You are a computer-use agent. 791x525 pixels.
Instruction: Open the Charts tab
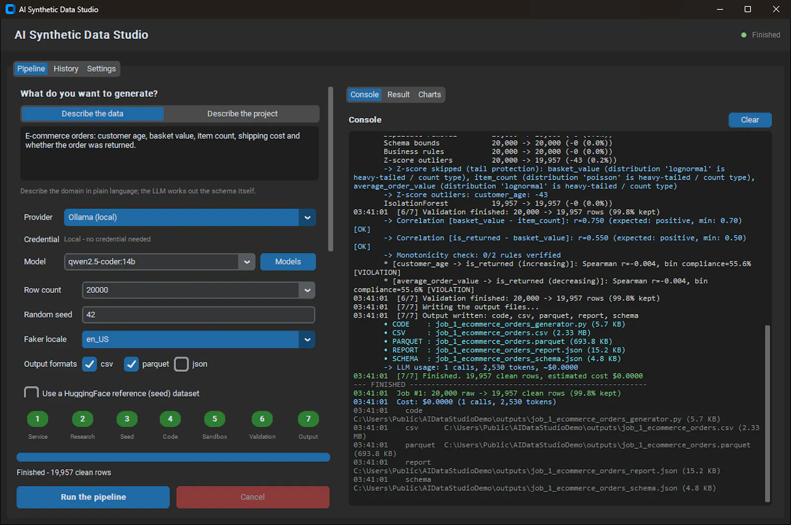coord(430,94)
